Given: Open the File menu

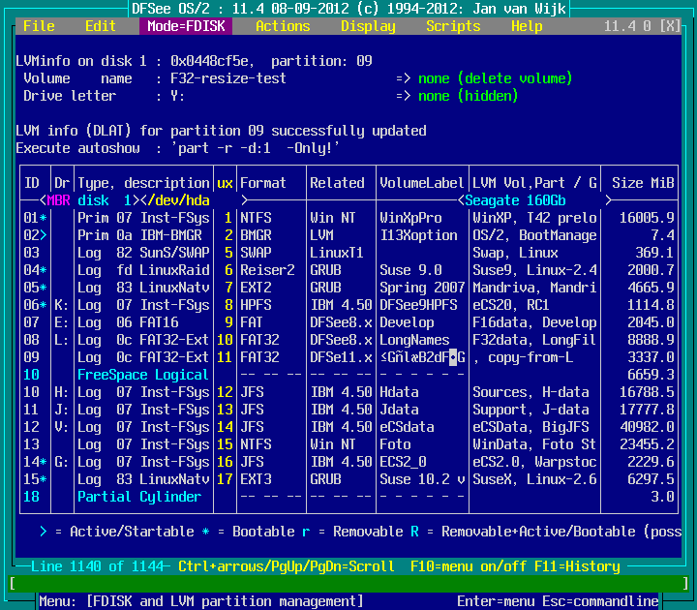Looking at the screenshot, I should 39,26.
